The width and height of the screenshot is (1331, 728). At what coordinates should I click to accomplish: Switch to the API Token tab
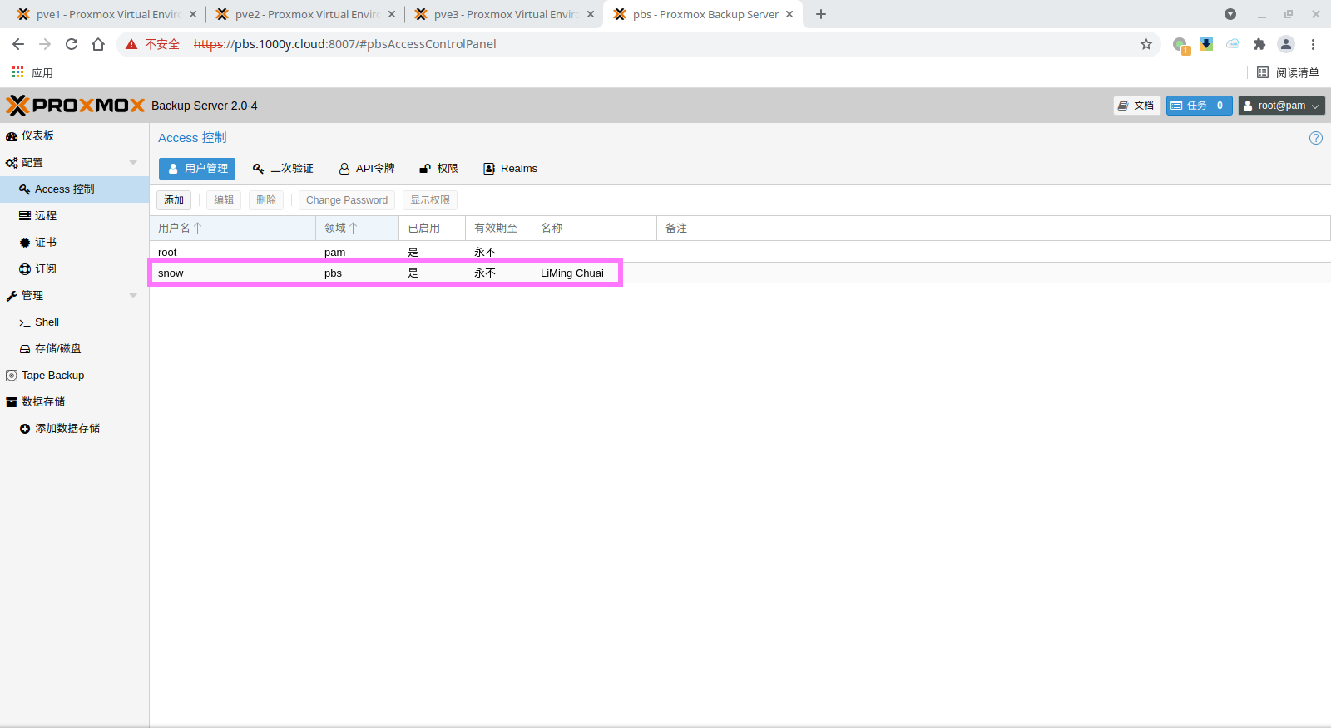pos(367,169)
